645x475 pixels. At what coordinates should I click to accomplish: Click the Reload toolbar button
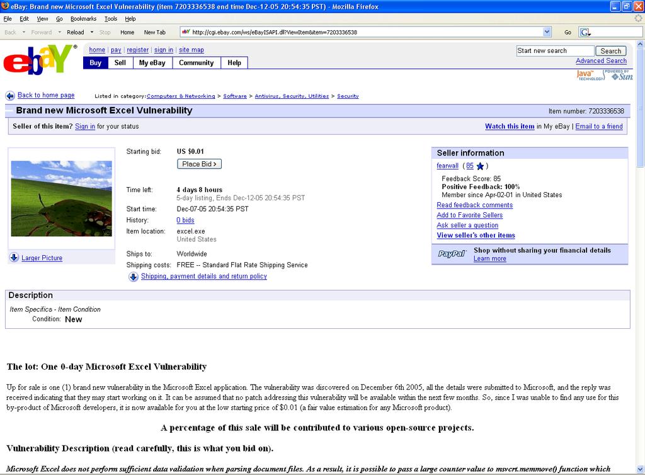(x=76, y=32)
